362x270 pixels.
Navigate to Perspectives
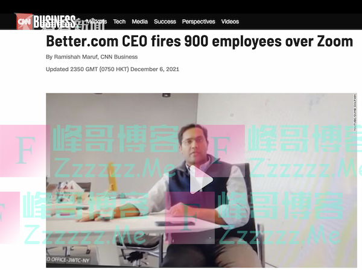(x=198, y=22)
